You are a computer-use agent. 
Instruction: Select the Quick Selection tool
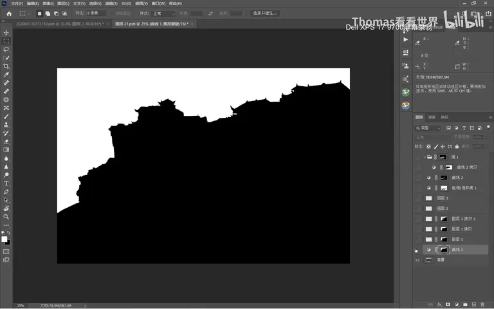tap(6, 58)
